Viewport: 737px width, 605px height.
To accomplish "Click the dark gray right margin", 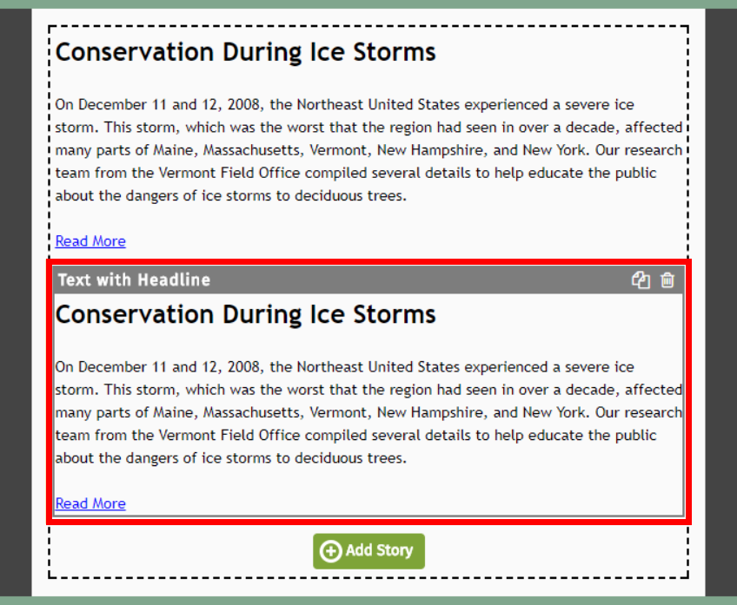I will tap(721, 302).
